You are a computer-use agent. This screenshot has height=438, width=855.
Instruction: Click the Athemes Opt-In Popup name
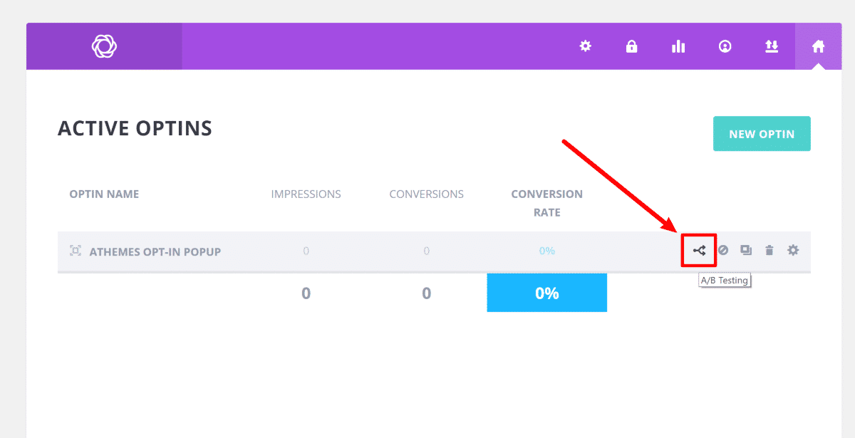[x=155, y=251]
